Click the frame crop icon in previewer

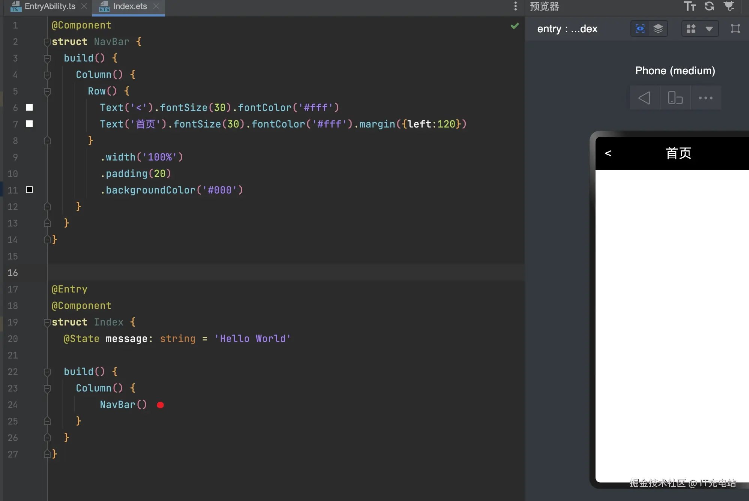click(735, 28)
